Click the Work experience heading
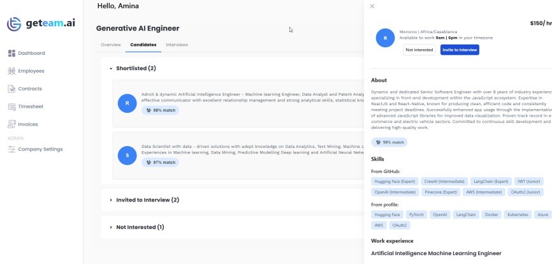The width and height of the screenshot is (552, 264). [x=392, y=241]
